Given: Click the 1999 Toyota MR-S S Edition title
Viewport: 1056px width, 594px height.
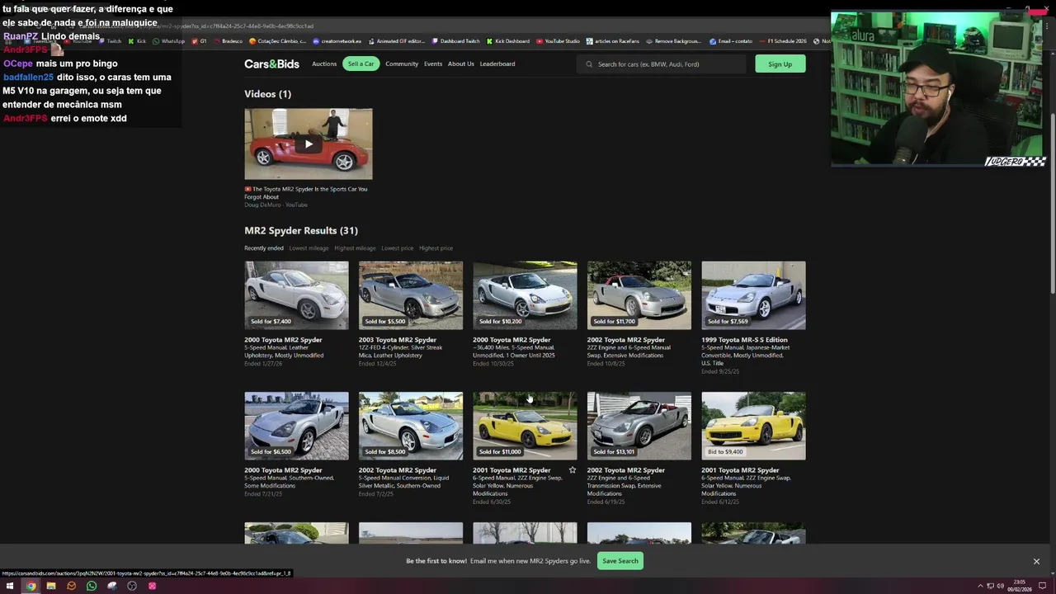Looking at the screenshot, I should [744, 340].
